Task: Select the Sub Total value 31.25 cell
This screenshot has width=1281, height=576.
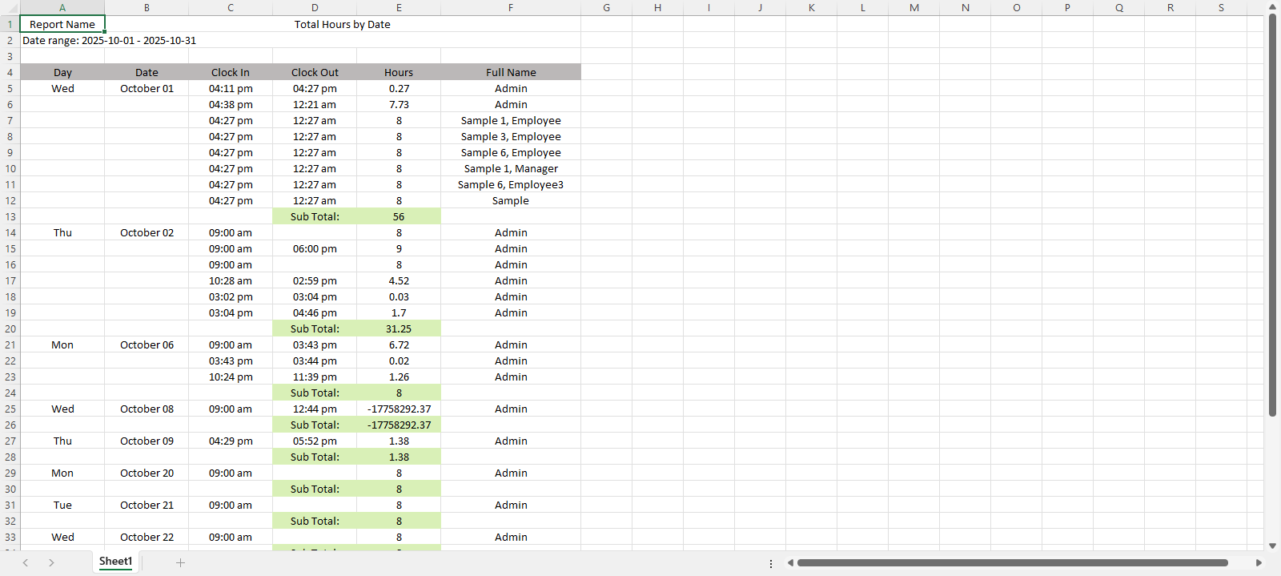Action: click(399, 328)
